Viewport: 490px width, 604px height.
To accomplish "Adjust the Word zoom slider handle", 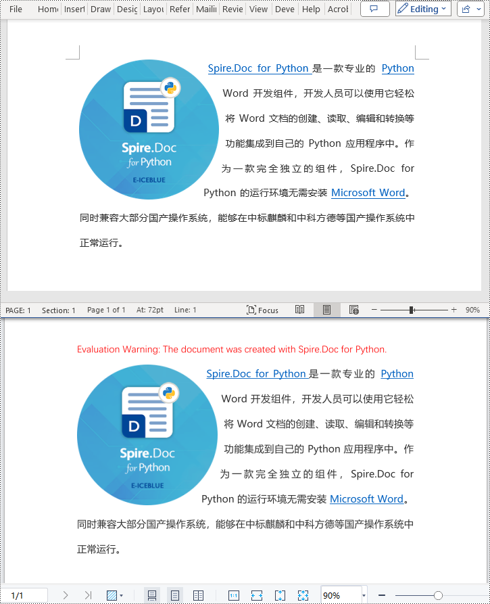I will (412, 310).
